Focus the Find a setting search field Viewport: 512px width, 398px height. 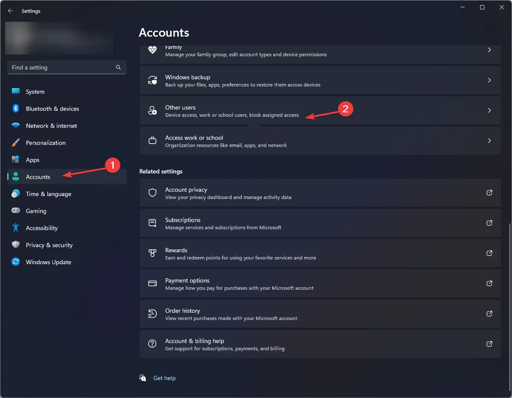pos(67,67)
